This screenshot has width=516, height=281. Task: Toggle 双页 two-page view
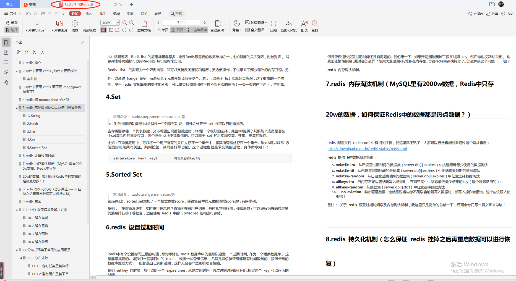178,30
